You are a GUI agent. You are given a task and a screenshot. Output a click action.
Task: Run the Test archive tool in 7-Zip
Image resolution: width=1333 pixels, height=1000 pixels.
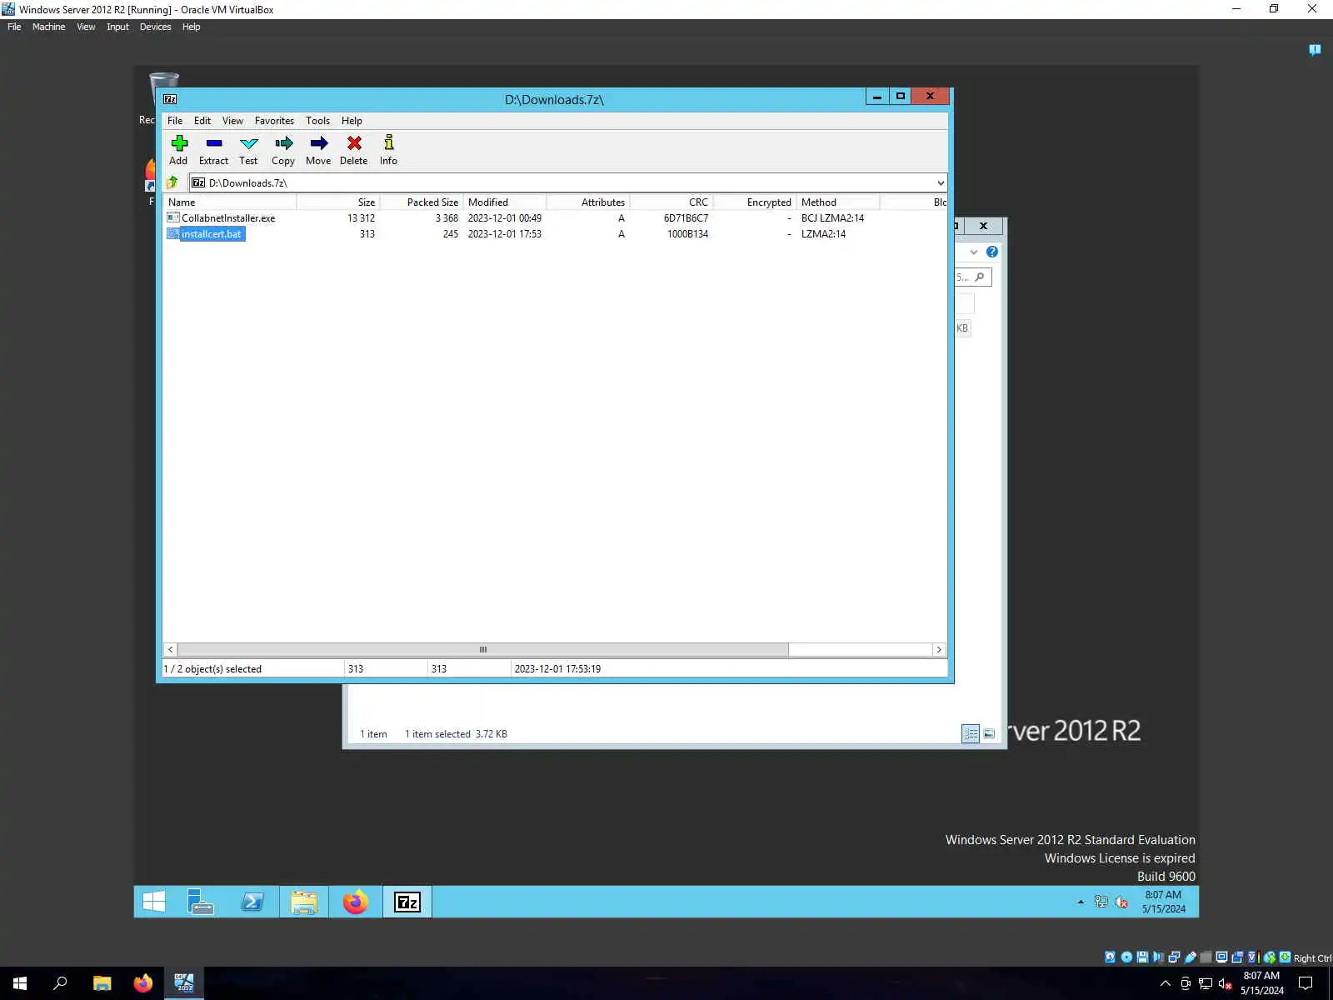coord(248,150)
